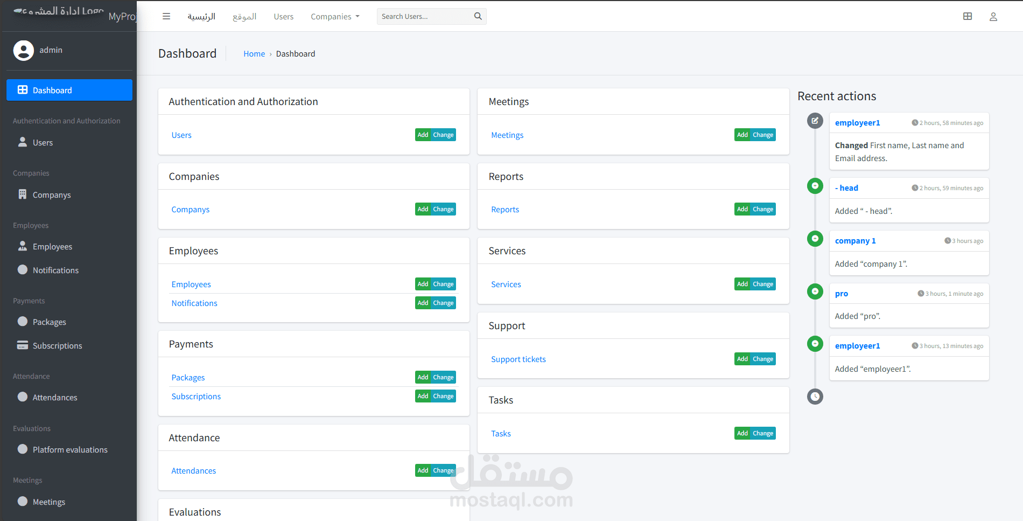The width and height of the screenshot is (1023, 521).
Task: Open employeer1 link in the Changed action
Action: (857, 123)
